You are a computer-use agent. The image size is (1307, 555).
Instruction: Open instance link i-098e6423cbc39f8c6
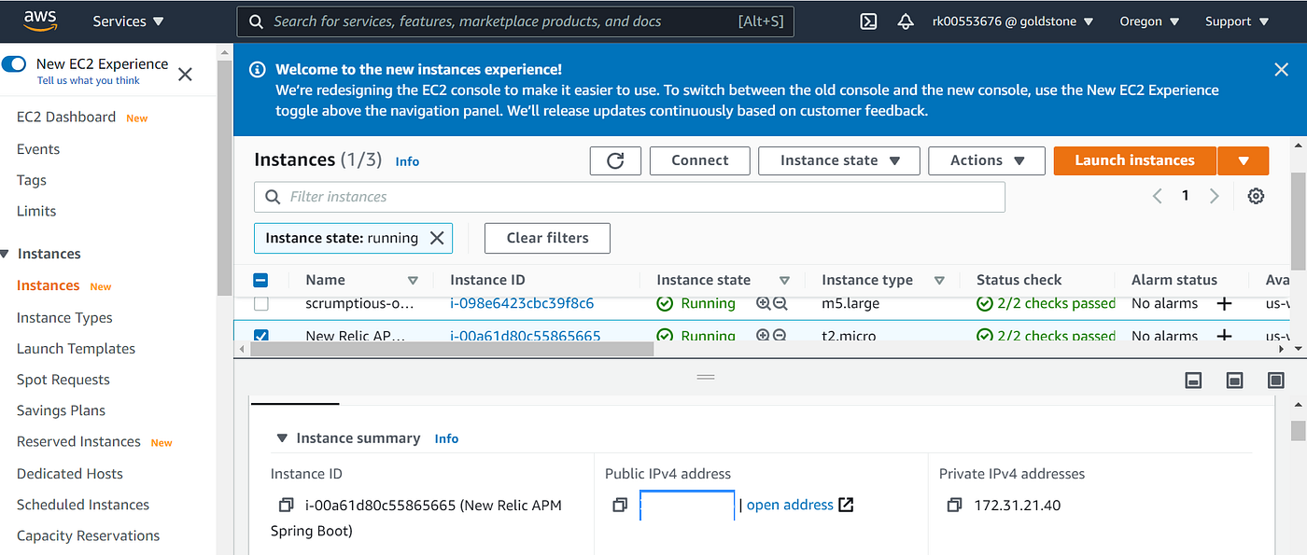click(522, 303)
